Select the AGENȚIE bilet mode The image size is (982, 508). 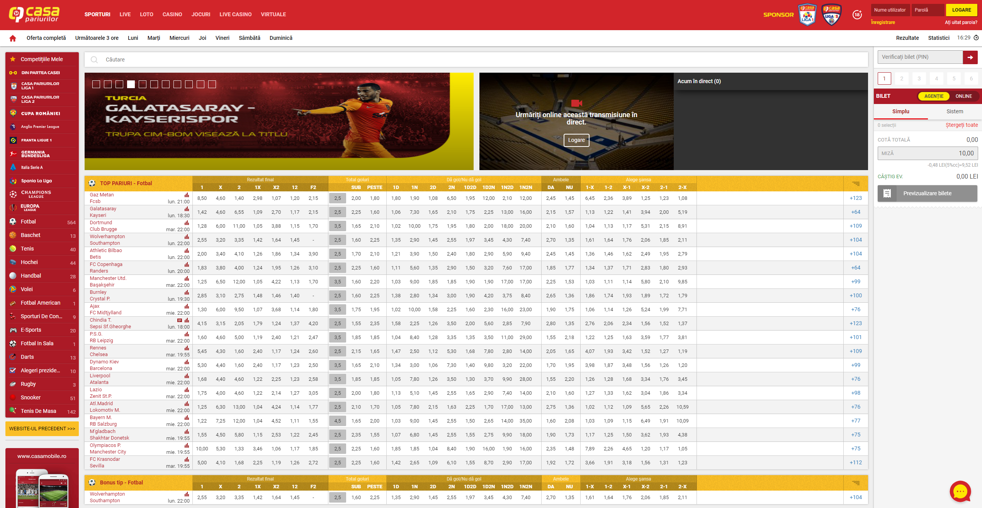(x=934, y=96)
